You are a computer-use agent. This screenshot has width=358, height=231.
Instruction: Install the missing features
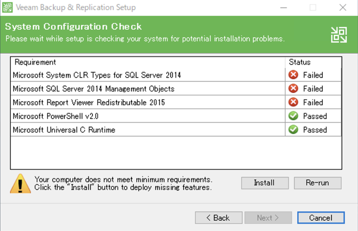tap(265, 183)
